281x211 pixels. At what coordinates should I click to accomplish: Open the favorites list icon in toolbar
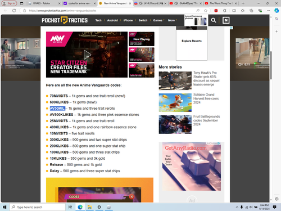tap(243, 11)
